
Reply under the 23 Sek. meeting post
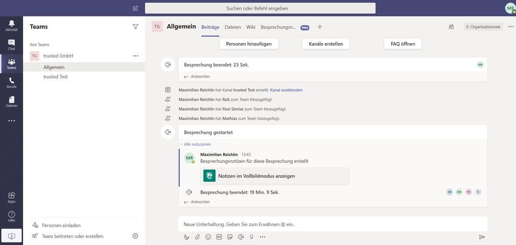(x=197, y=76)
